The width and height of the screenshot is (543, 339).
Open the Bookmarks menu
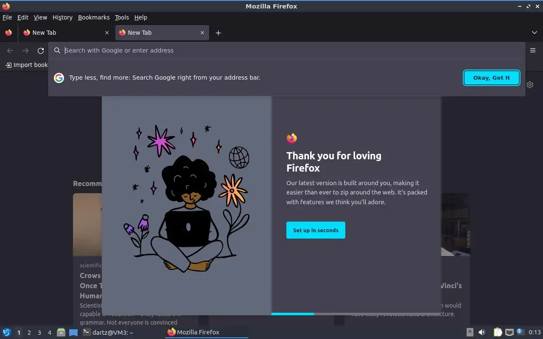point(94,17)
